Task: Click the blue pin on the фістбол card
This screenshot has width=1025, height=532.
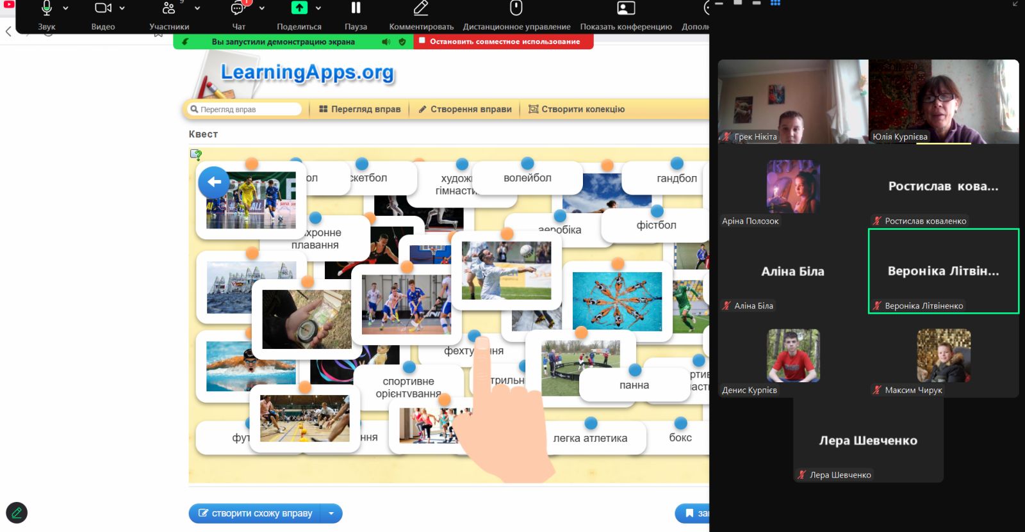Action: (x=657, y=211)
